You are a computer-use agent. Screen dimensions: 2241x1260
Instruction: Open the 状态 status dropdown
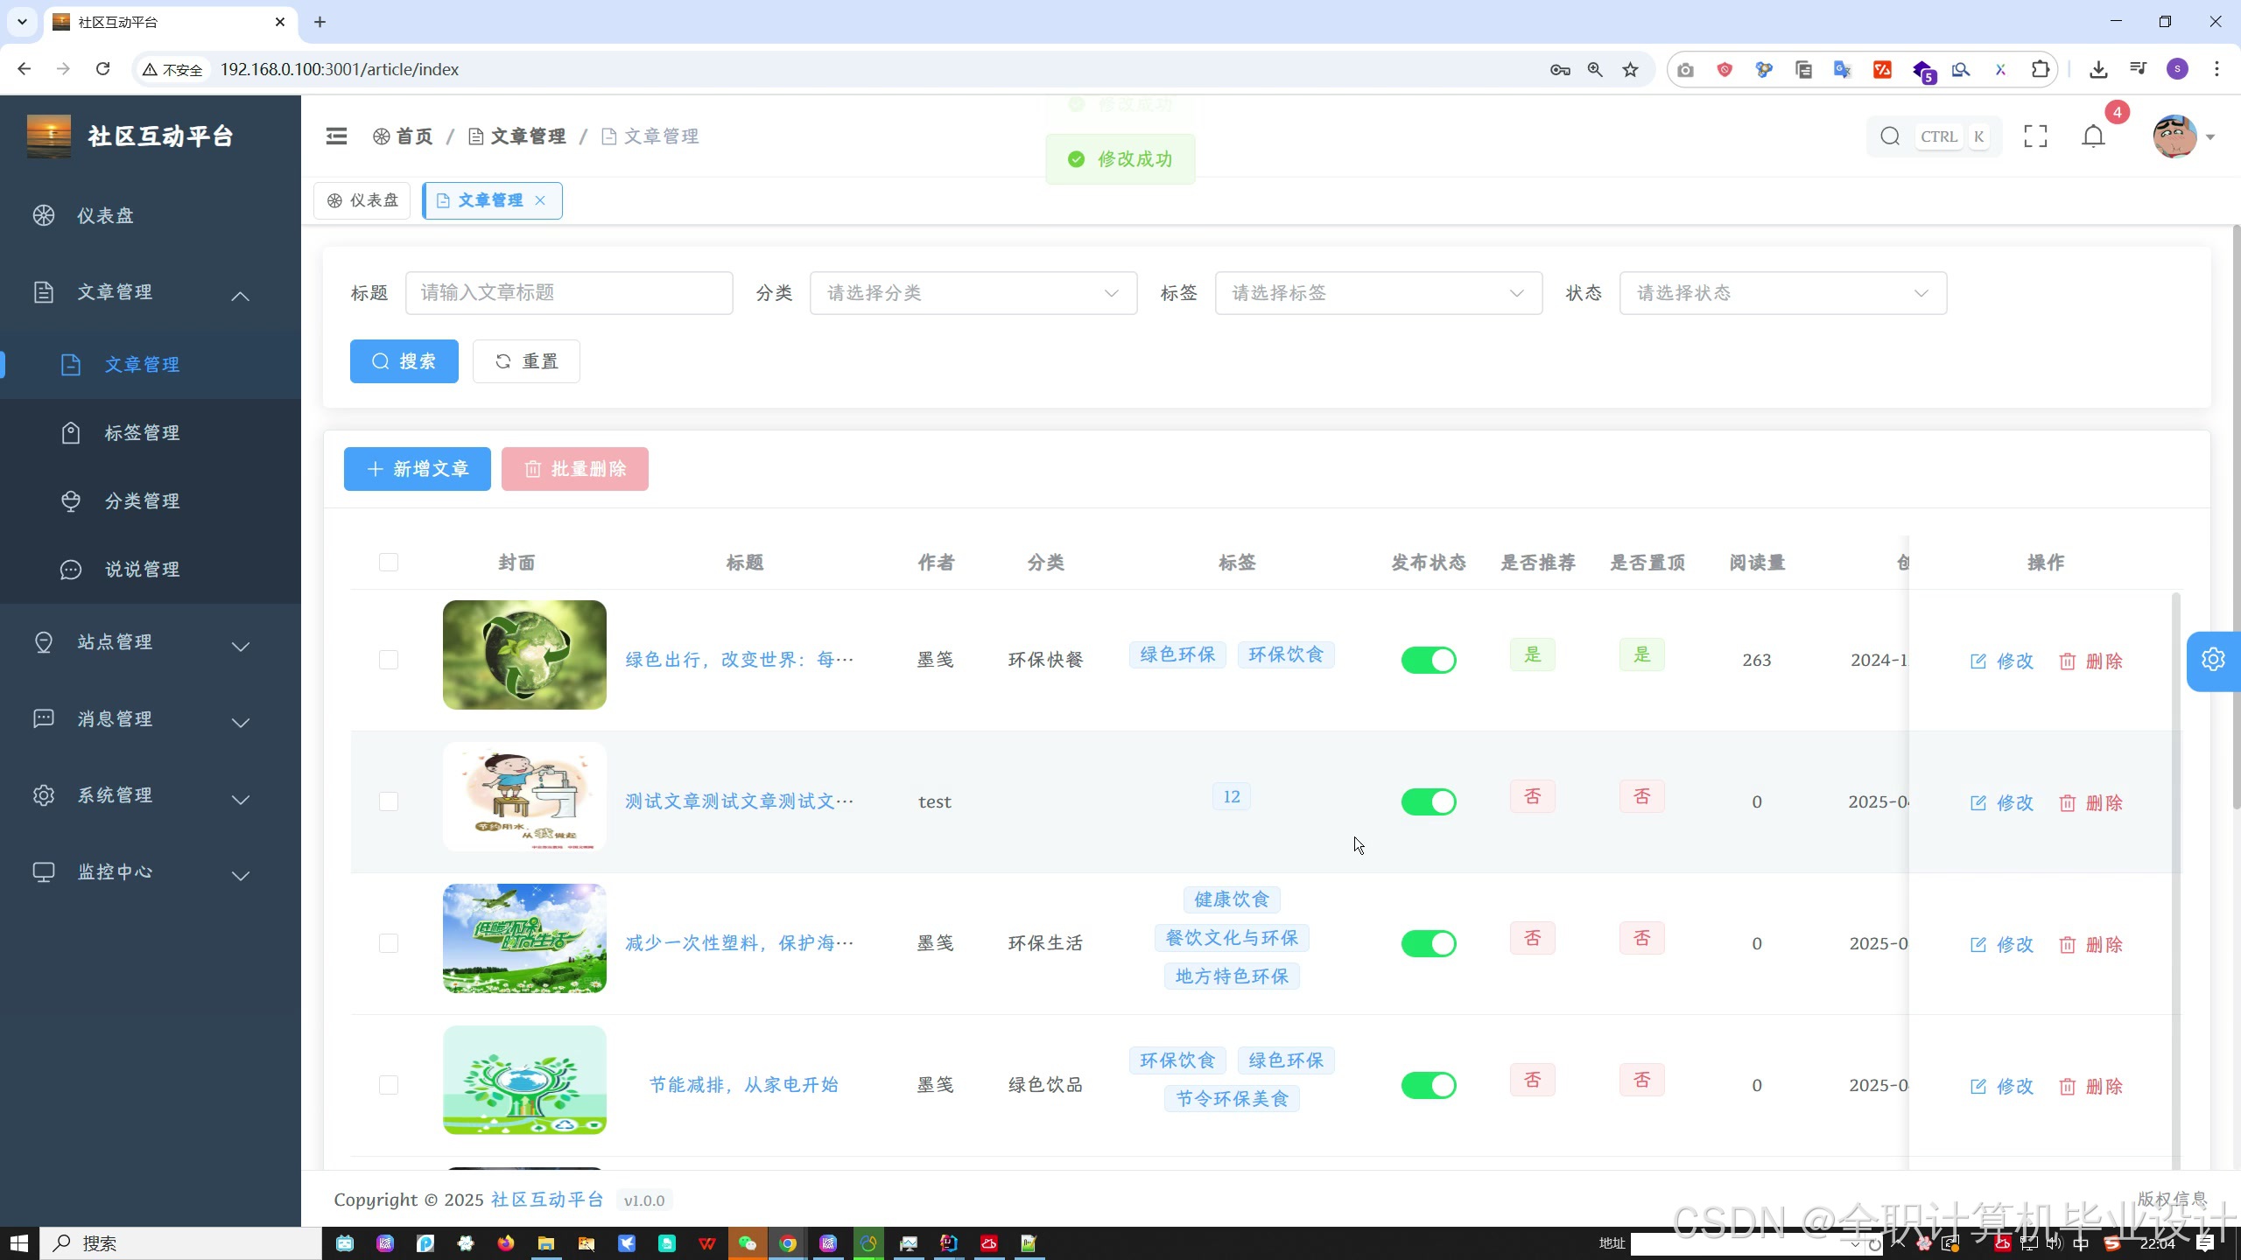1782,293
